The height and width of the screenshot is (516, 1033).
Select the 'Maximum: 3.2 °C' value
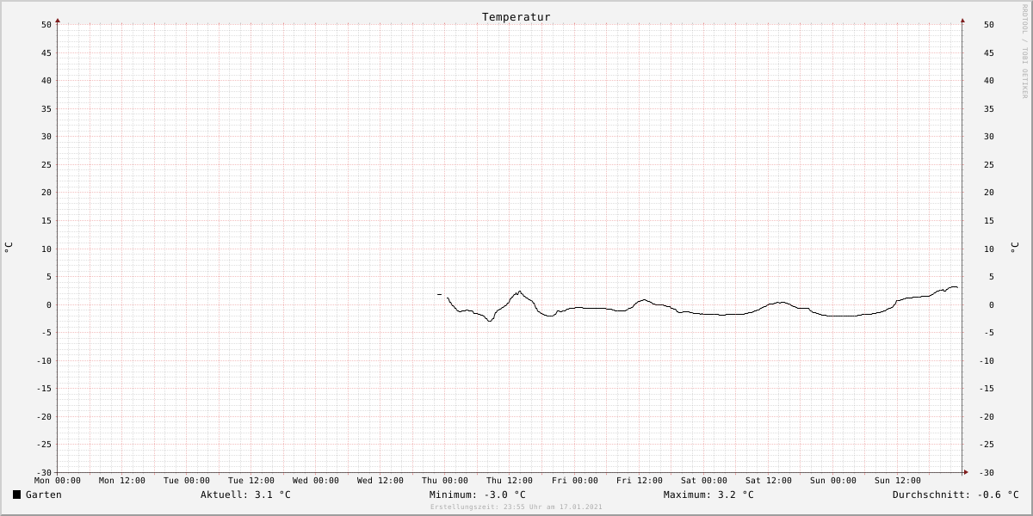click(708, 494)
